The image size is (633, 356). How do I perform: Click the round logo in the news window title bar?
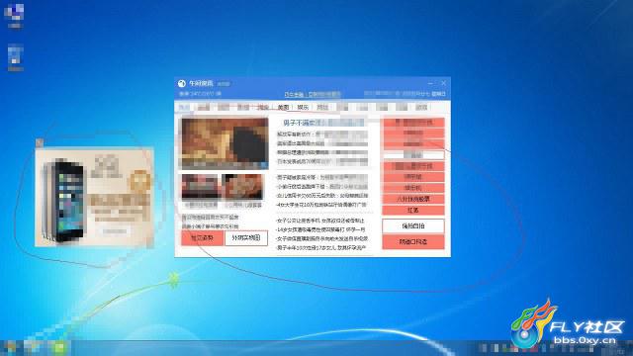click(x=182, y=83)
